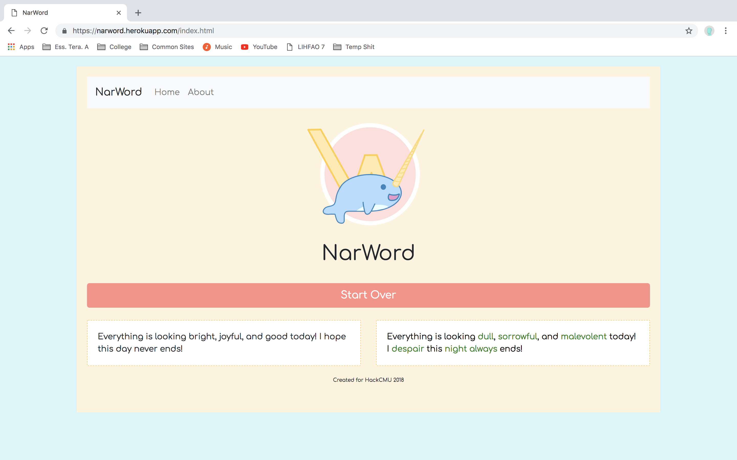The height and width of the screenshot is (460, 737).
Task: Expand the College bookmarks folder
Action: 114,47
